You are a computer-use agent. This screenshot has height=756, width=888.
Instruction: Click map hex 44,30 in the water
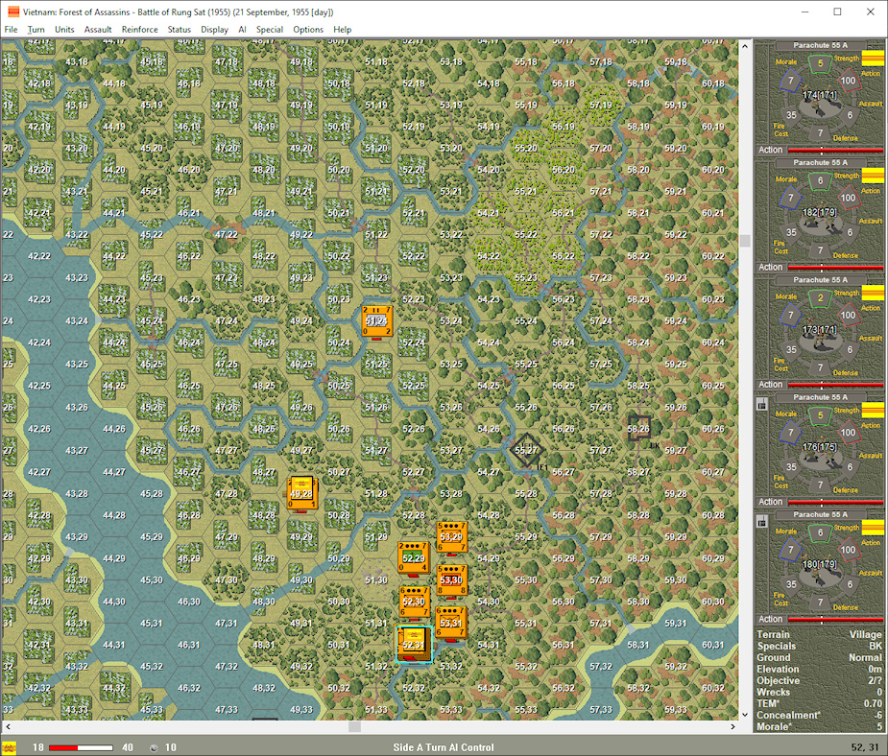114,602
